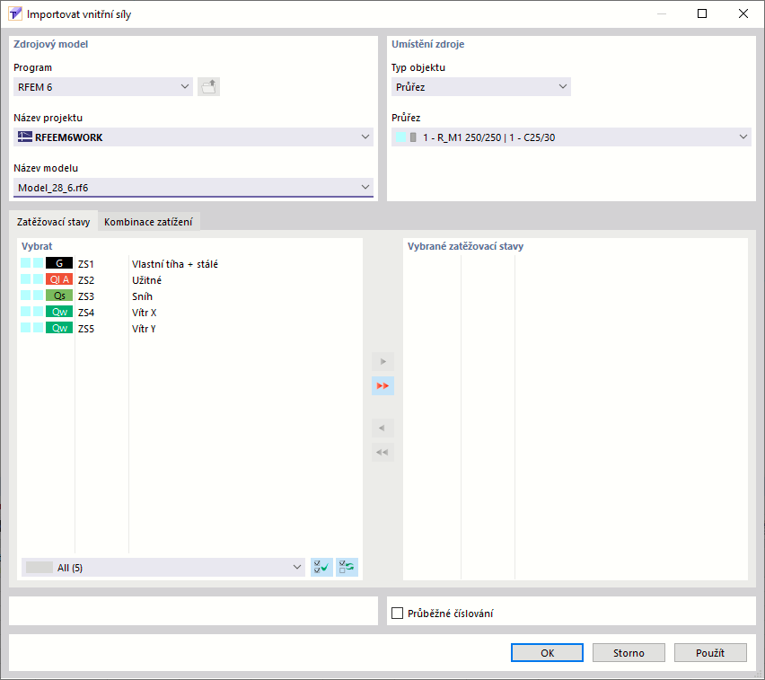Add all load cases with double red arrow
Image resolution: width=765 pixels, height=680 pixels.
coord(382,386)
